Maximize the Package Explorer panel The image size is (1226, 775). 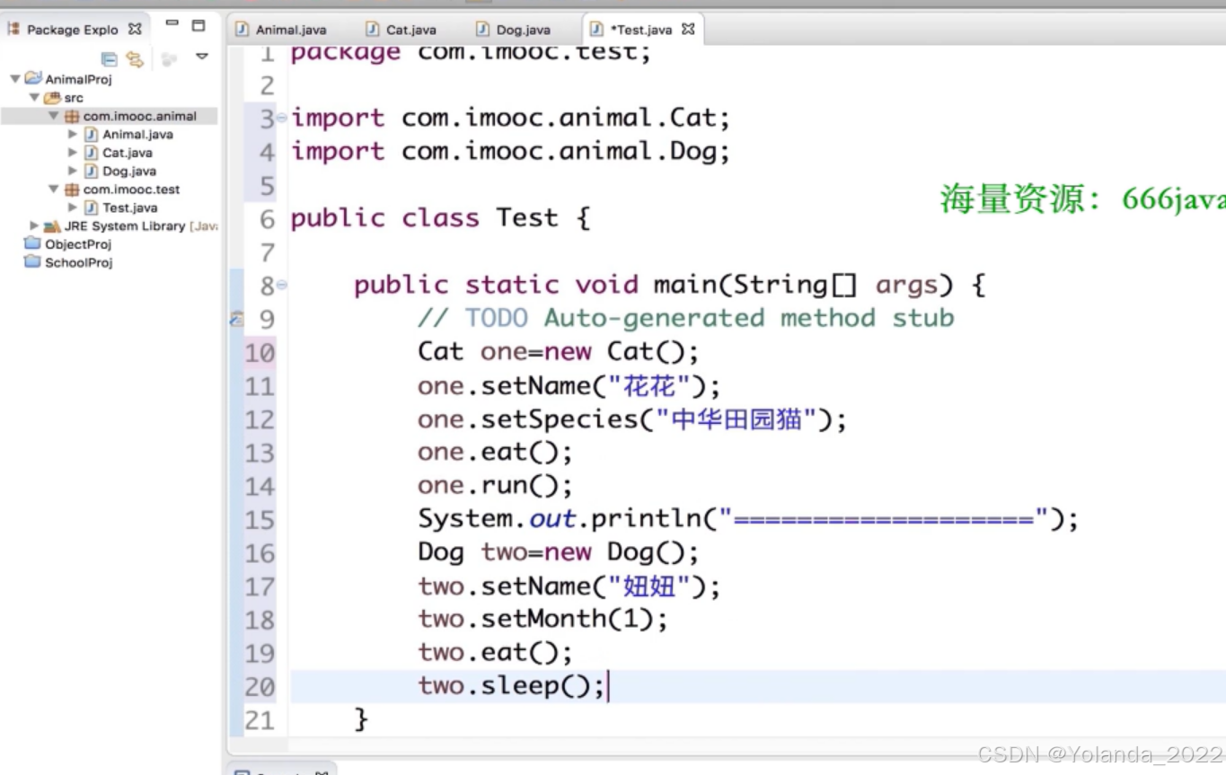pyautogui.click(x=198, y=25)
